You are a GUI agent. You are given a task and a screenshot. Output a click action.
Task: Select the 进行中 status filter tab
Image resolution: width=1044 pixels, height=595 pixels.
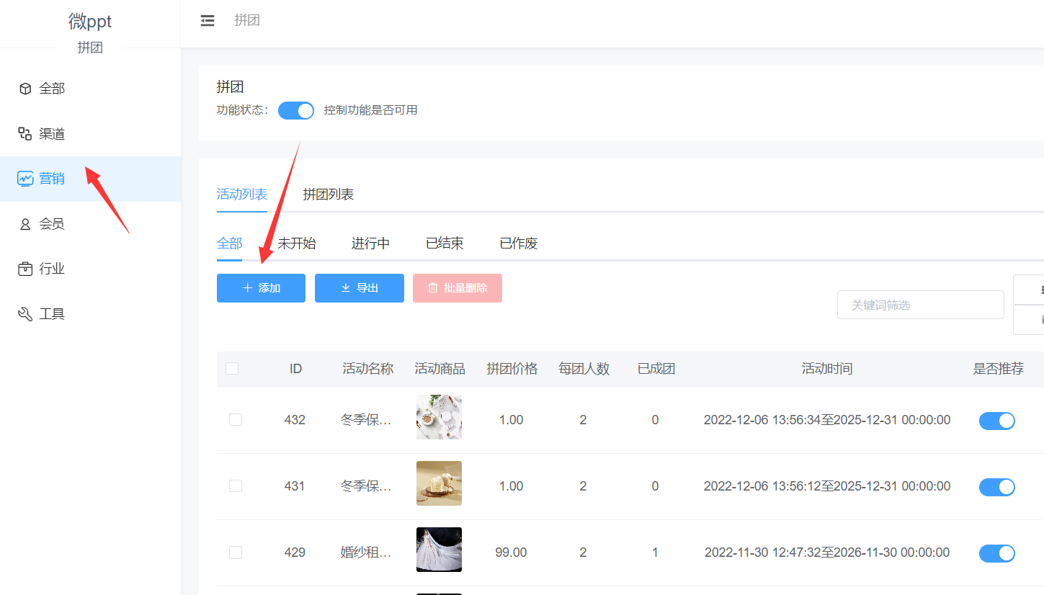(370, 243)
